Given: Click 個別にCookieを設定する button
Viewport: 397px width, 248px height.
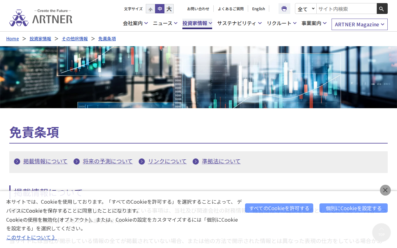Looking at the screenshot, I should [354, 208].
